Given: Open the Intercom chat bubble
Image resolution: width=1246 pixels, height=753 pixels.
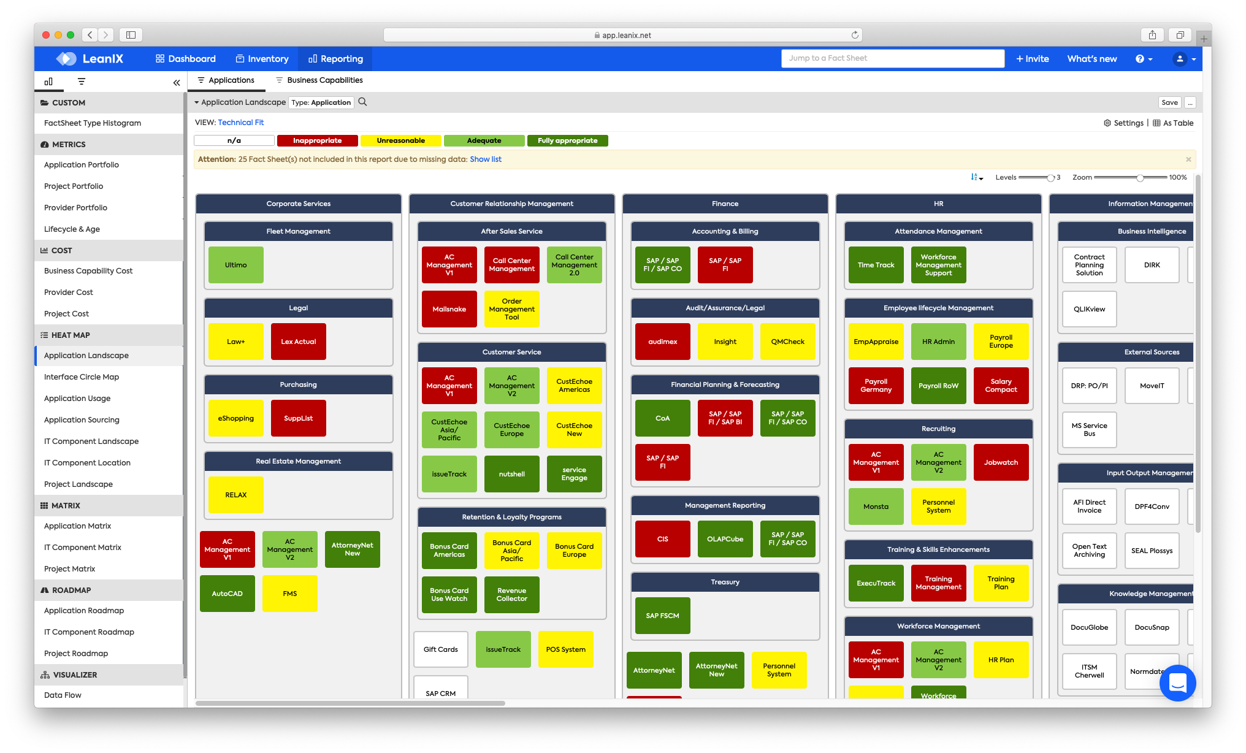Looking at the screenshot, I should coord(1177,683).
